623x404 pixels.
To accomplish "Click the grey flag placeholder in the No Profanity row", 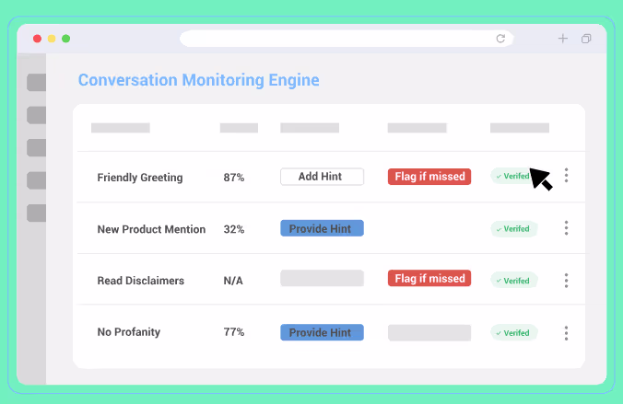I will click(429, 332).
